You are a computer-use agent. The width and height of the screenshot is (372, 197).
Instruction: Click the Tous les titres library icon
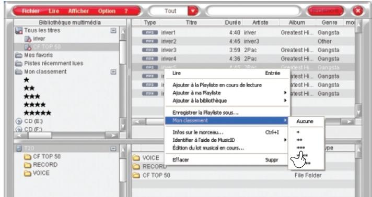tap(19, 31)
